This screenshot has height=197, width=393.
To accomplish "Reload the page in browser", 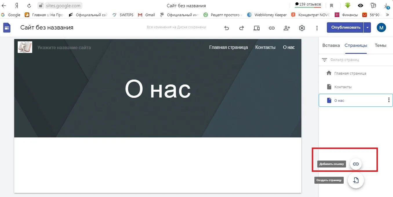I will tap(29, 5).
